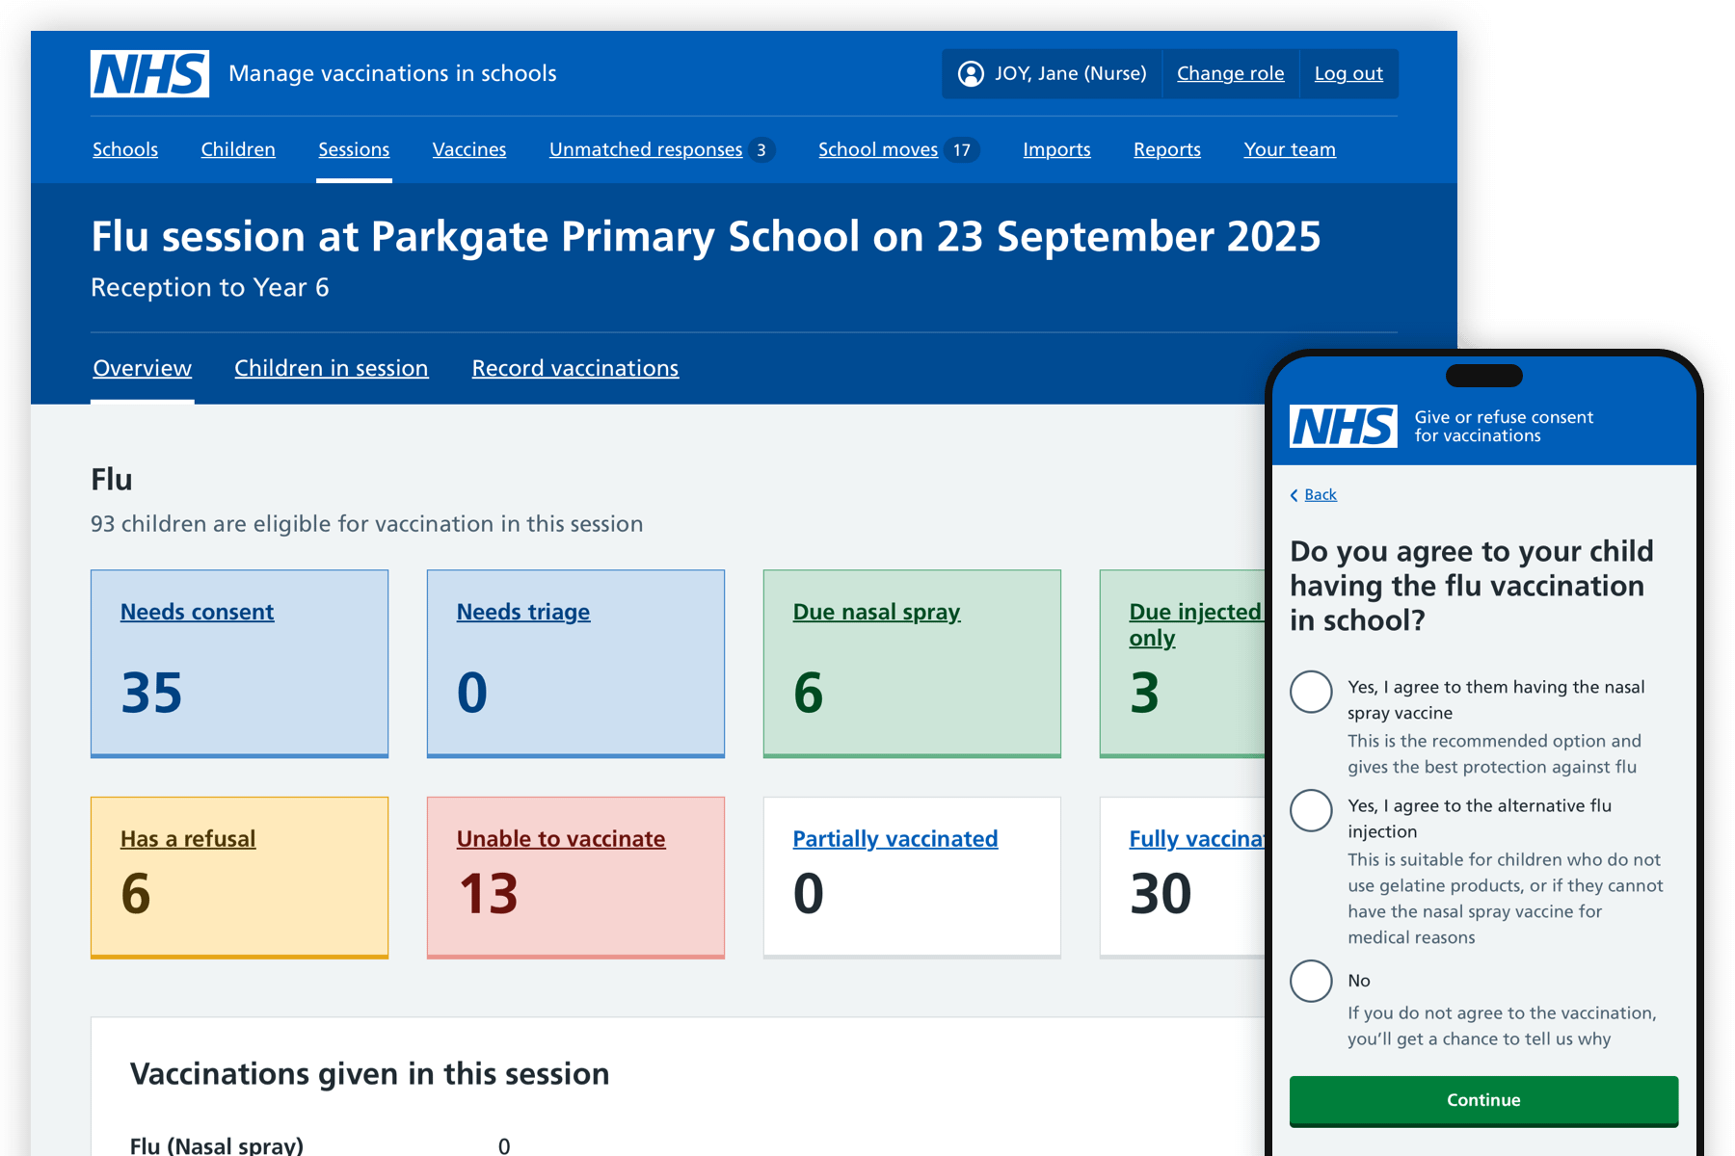The height and width of the screenshot is (1156, 1735).
Task: Select the alternative flu injection option
Action: click(1311, 810)
